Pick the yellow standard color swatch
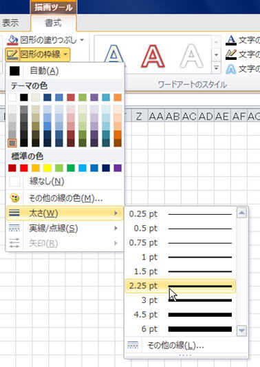 tap(47, 168)
